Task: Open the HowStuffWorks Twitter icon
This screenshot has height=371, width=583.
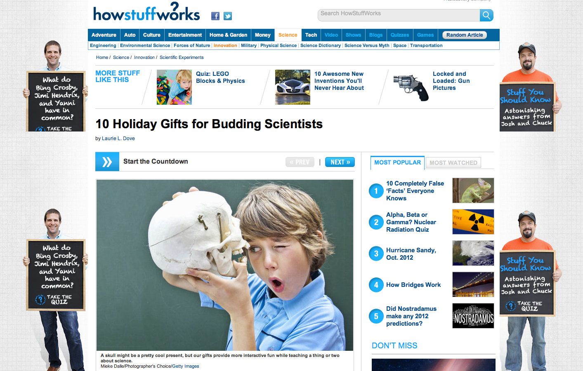Action: tap(228, 16)
